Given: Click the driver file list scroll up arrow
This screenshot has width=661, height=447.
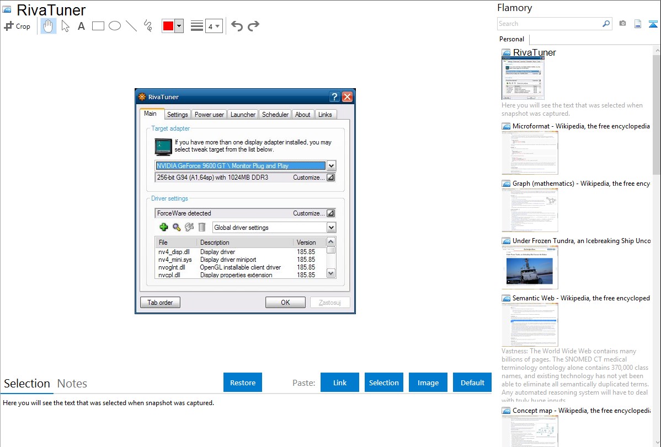Looking at the screenshot, I should pyautogui.click(x=331, y=242).
